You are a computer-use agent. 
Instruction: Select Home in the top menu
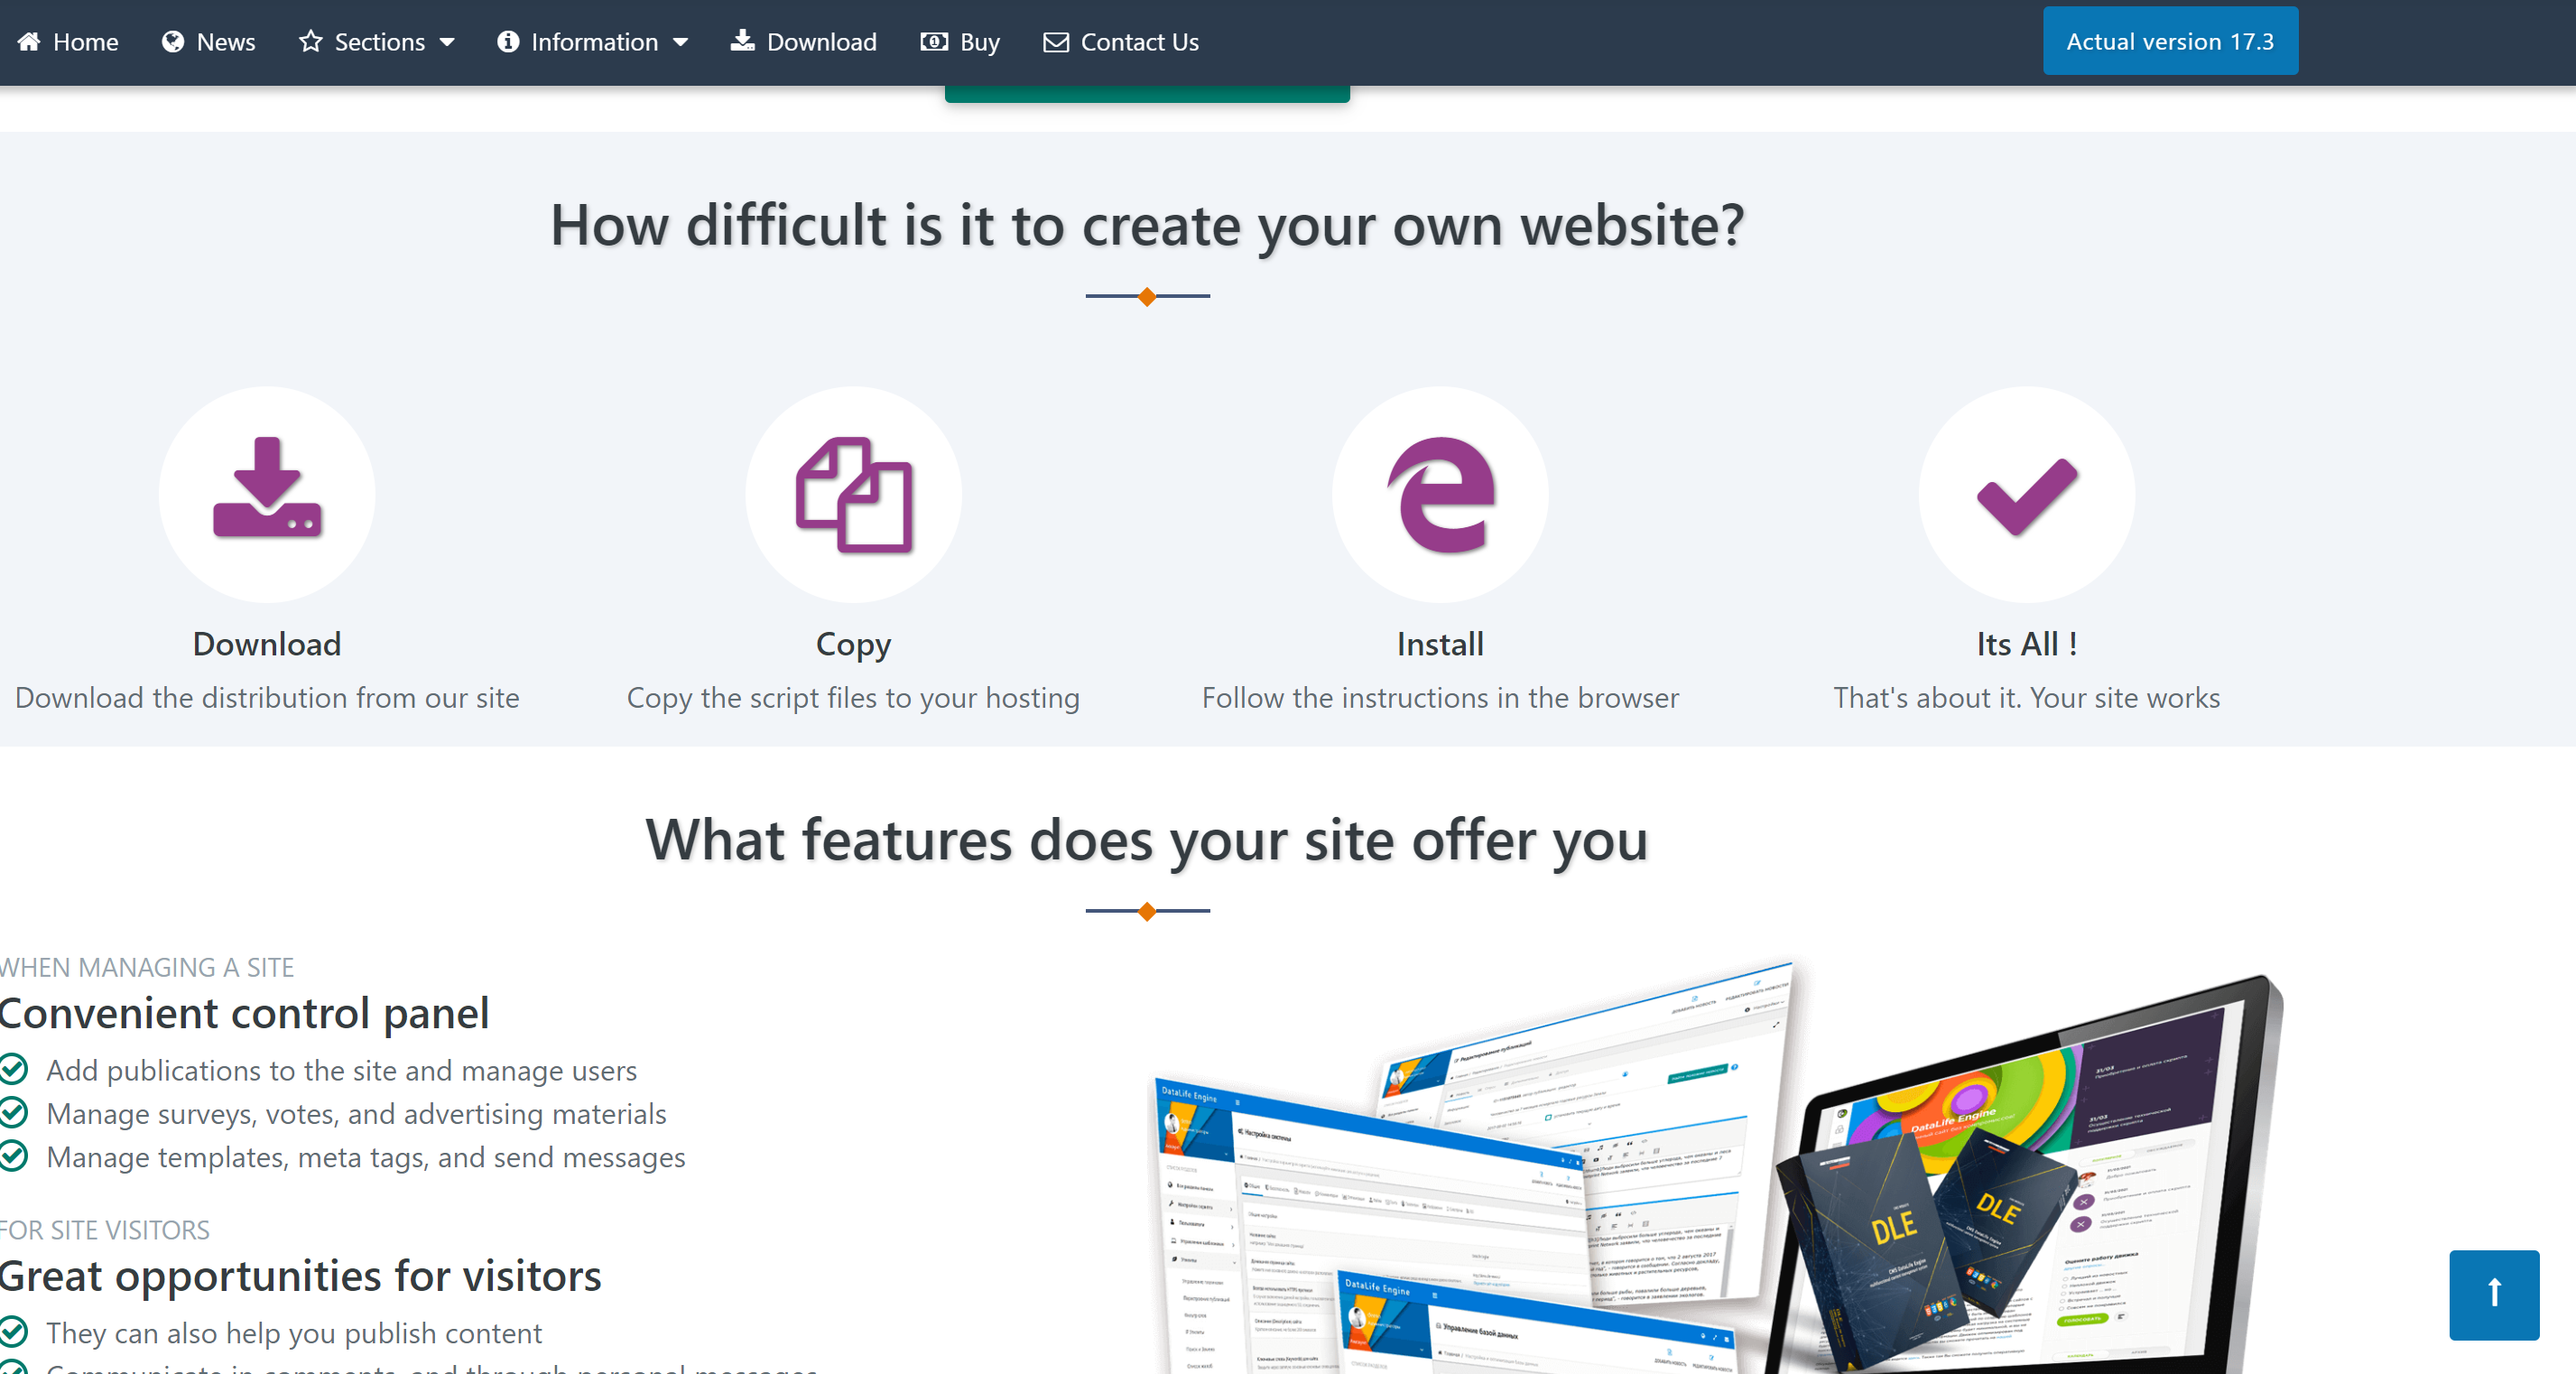point(67,41)
